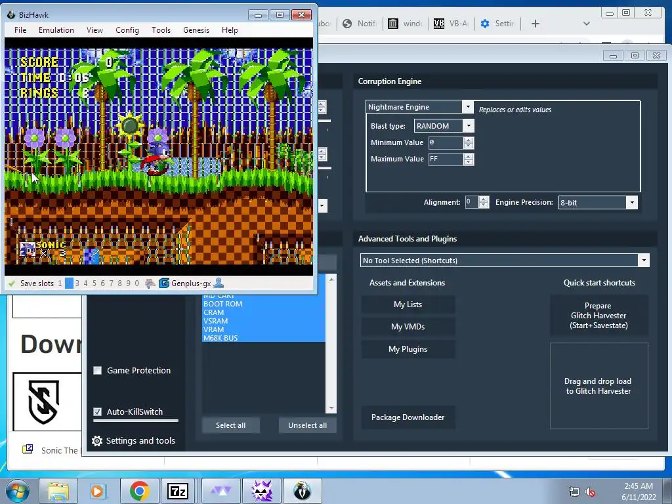The image size is (672, 504).
Task: Open the Engine Precision 8-bit dropdown
Action: tap(632, 203)
